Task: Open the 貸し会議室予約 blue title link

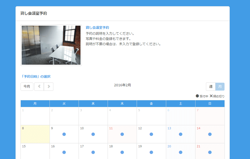Action: click(97, 28)
